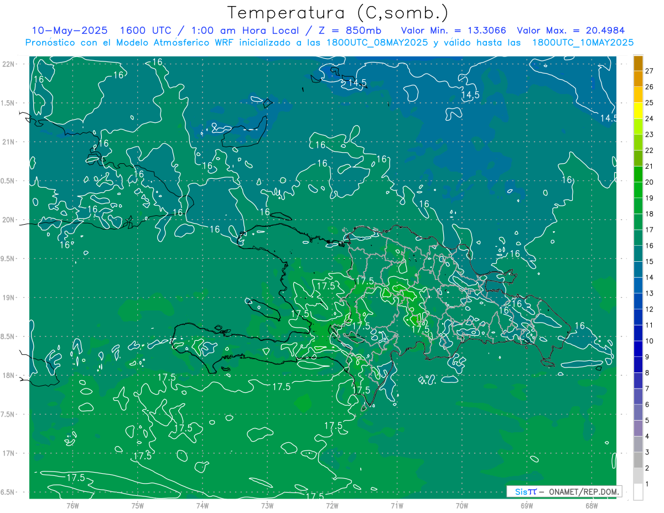Click the color scale label '17'
Image resolution: width=664 pixels, height=513 pixels.
(650, 230)
